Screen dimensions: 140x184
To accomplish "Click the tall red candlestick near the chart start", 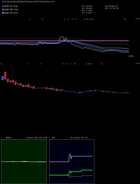I will (5, 76).
